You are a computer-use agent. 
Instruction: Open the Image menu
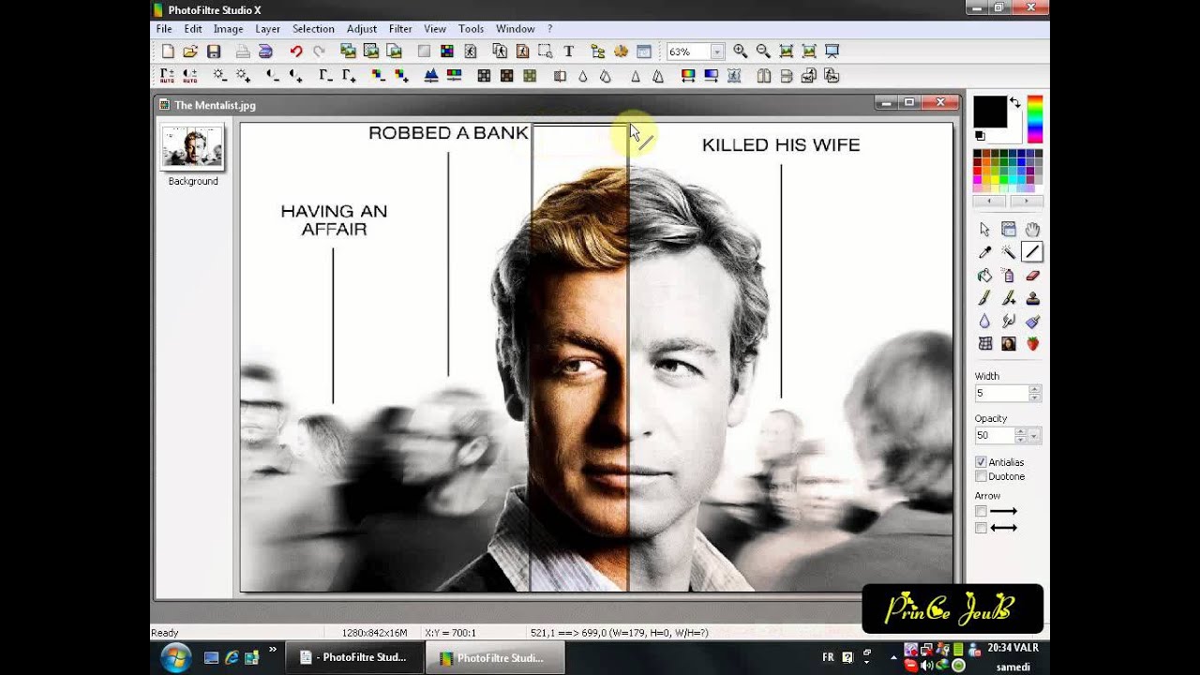click(228, 29)
